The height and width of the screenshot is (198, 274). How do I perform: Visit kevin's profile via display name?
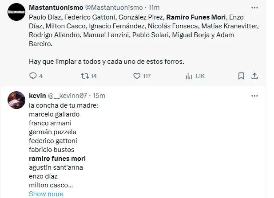37,95
